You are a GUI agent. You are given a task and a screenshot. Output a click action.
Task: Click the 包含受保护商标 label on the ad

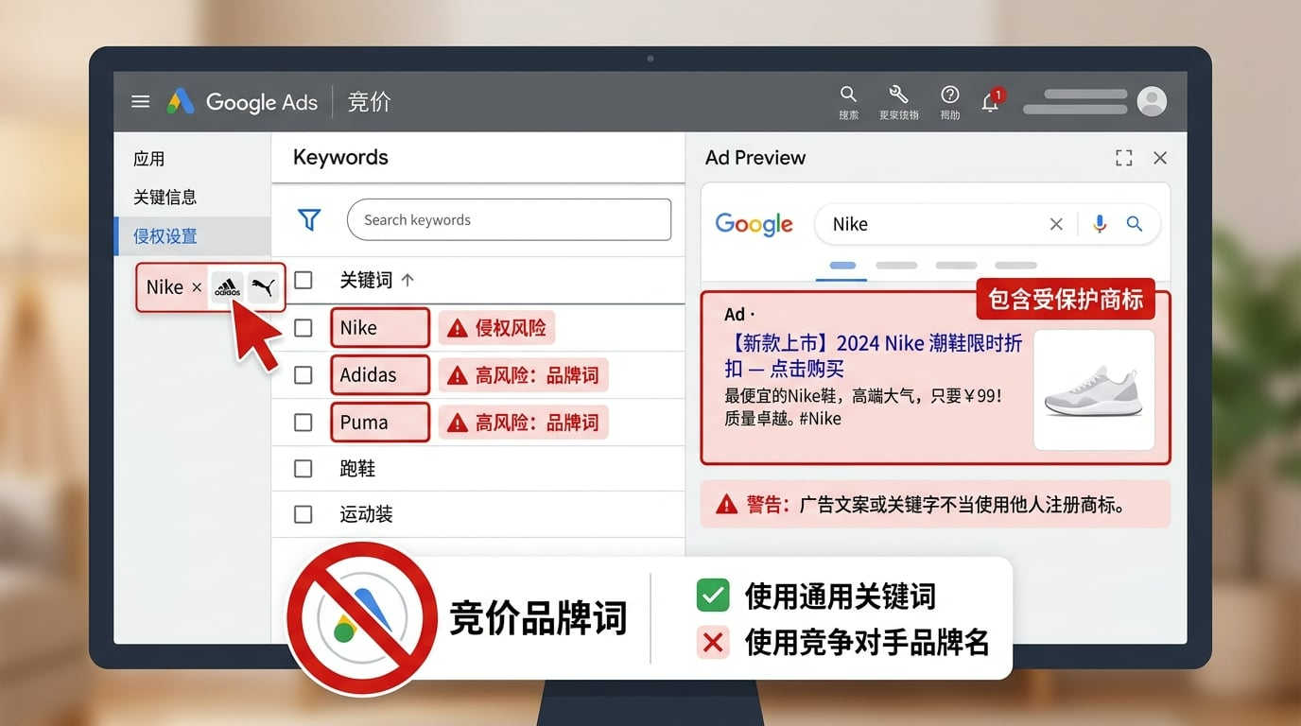point(1066,301)
